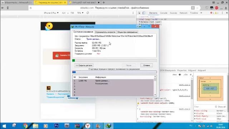This screenshot has width=229, height=129.
Task: Click the 'Правила' footer link on page
Action: (x=50, y=94)
